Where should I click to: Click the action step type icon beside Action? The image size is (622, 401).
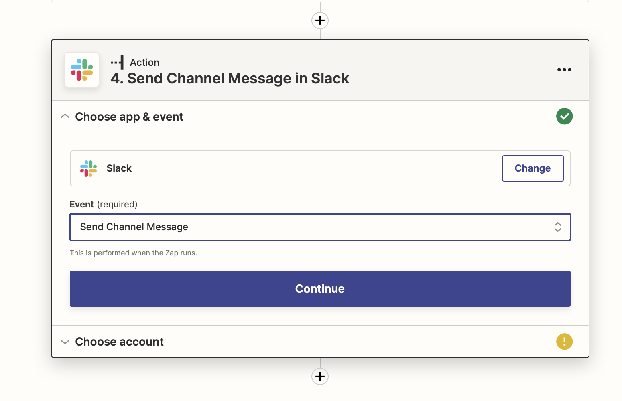[118, 63]
